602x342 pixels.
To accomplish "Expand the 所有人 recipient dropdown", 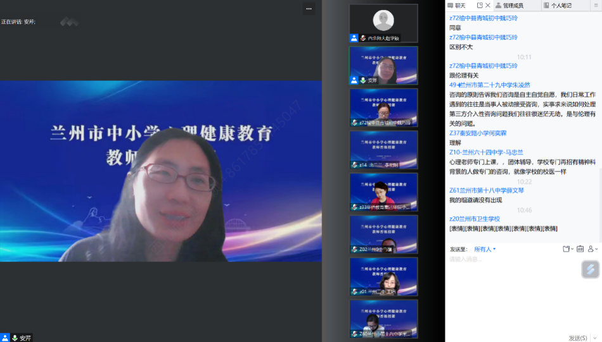I will point(485,249).
